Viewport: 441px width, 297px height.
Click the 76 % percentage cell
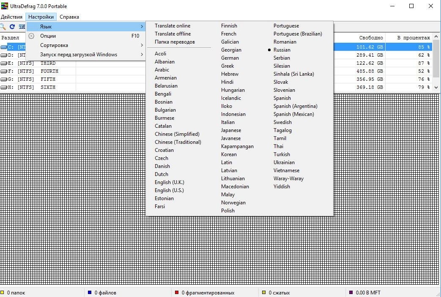[x=424, y=79]
